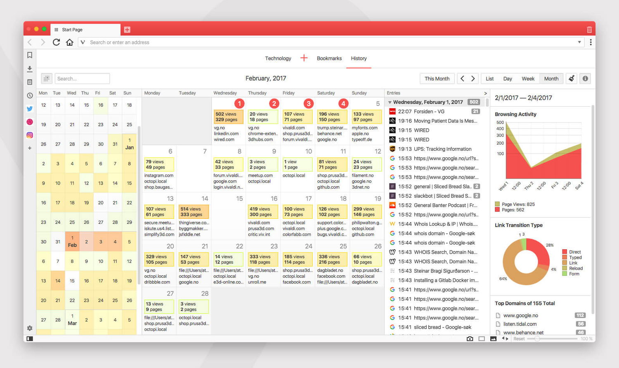
Task: Select the monthly-view filter brush icon near Month
Action: coord(572,78)
